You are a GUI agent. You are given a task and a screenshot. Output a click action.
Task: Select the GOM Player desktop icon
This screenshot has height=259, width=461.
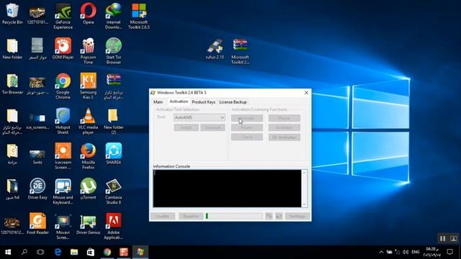tap(63, 49)
